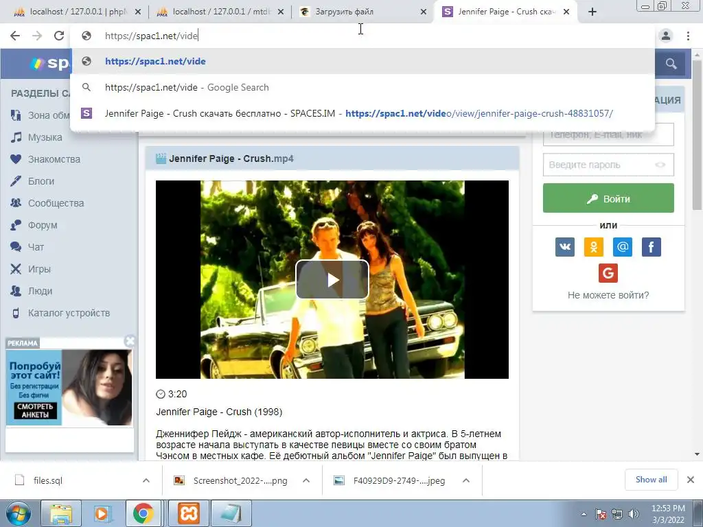Click the network tray icon
703x527 pixels.
pos(617,514)
